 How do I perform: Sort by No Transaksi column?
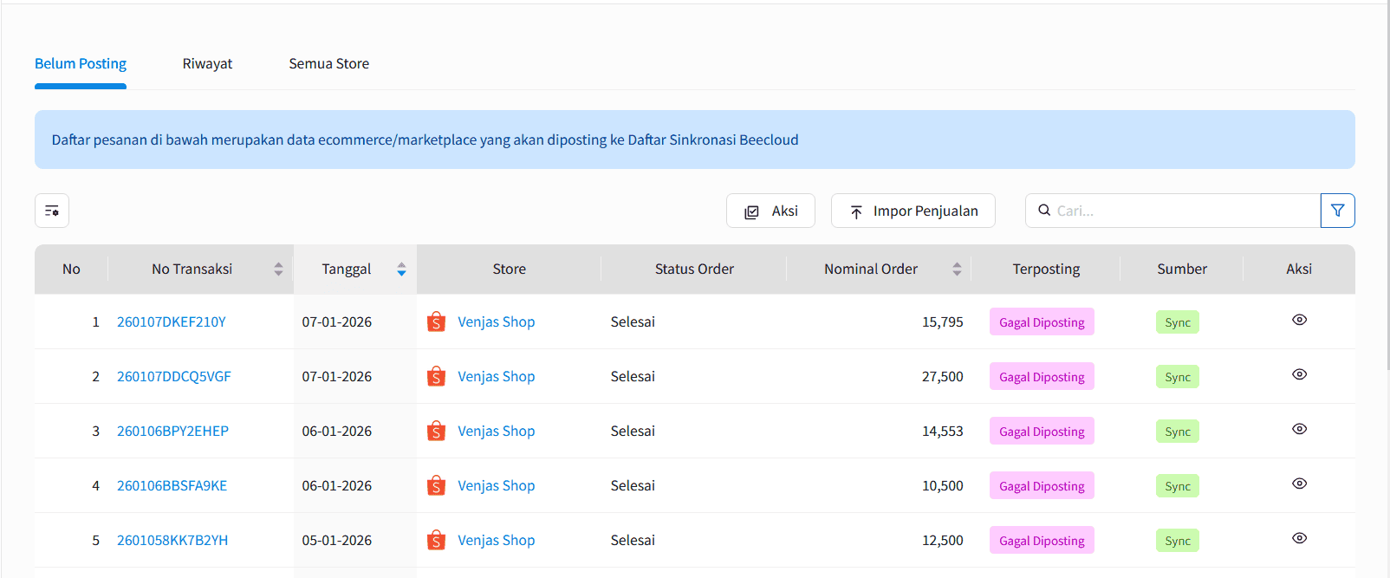point(278,270)
